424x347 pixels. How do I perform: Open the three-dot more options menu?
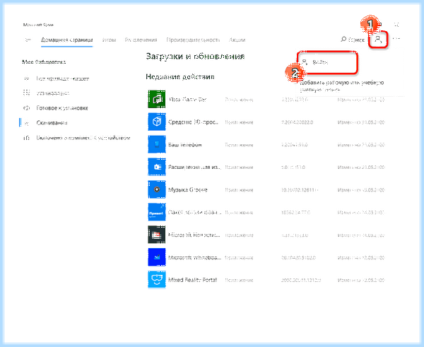pyautogui.click(x=396, y=39)
